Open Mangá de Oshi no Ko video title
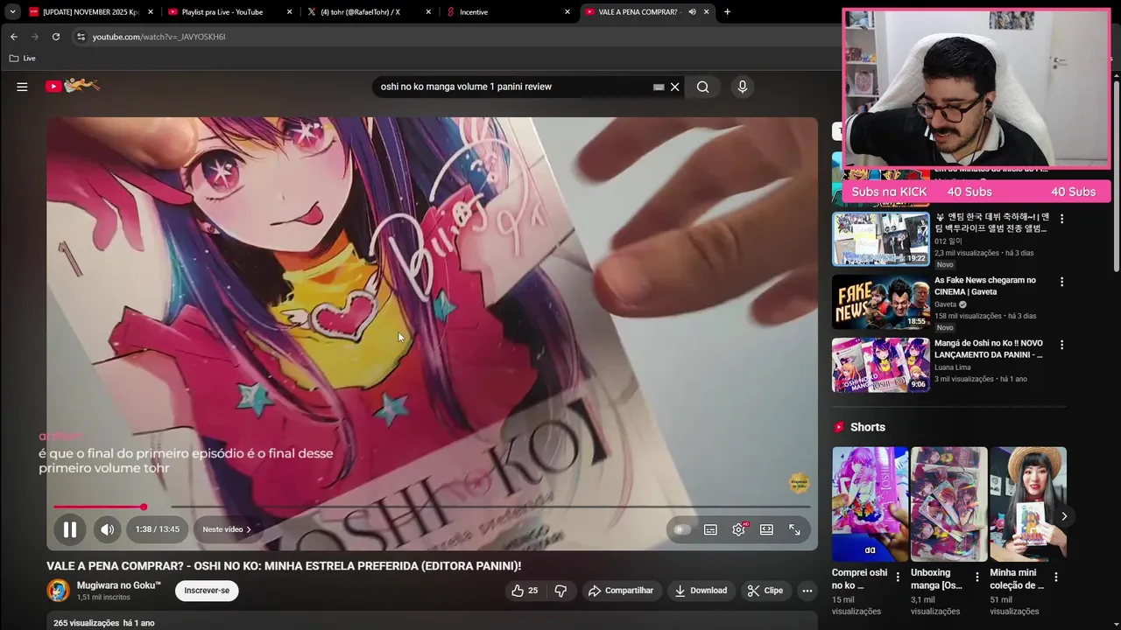 coord(990,349)
